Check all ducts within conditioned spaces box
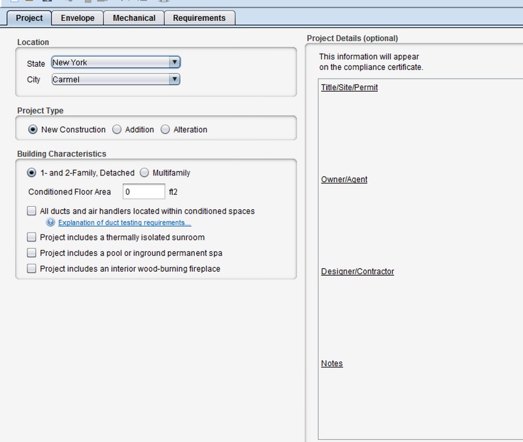This screenshot has width=523, height=442. click(31, 212)
